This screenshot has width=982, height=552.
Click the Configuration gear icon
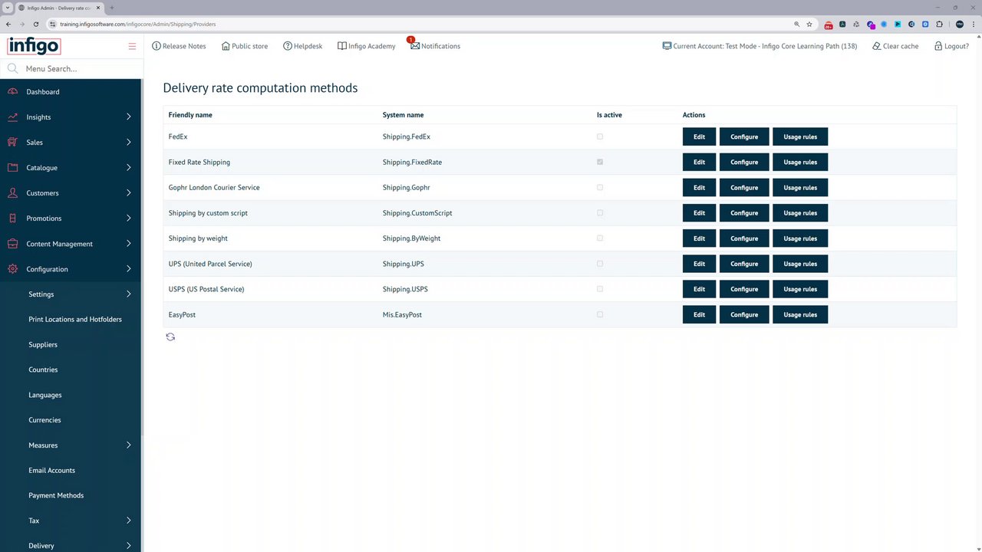(12, 269)
